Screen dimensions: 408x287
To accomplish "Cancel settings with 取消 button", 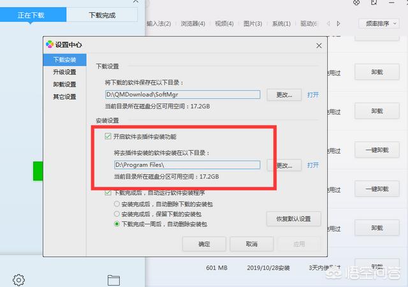I will click(x=251, y=244).
